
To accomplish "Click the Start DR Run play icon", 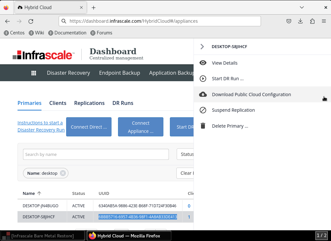I will 203,79.
